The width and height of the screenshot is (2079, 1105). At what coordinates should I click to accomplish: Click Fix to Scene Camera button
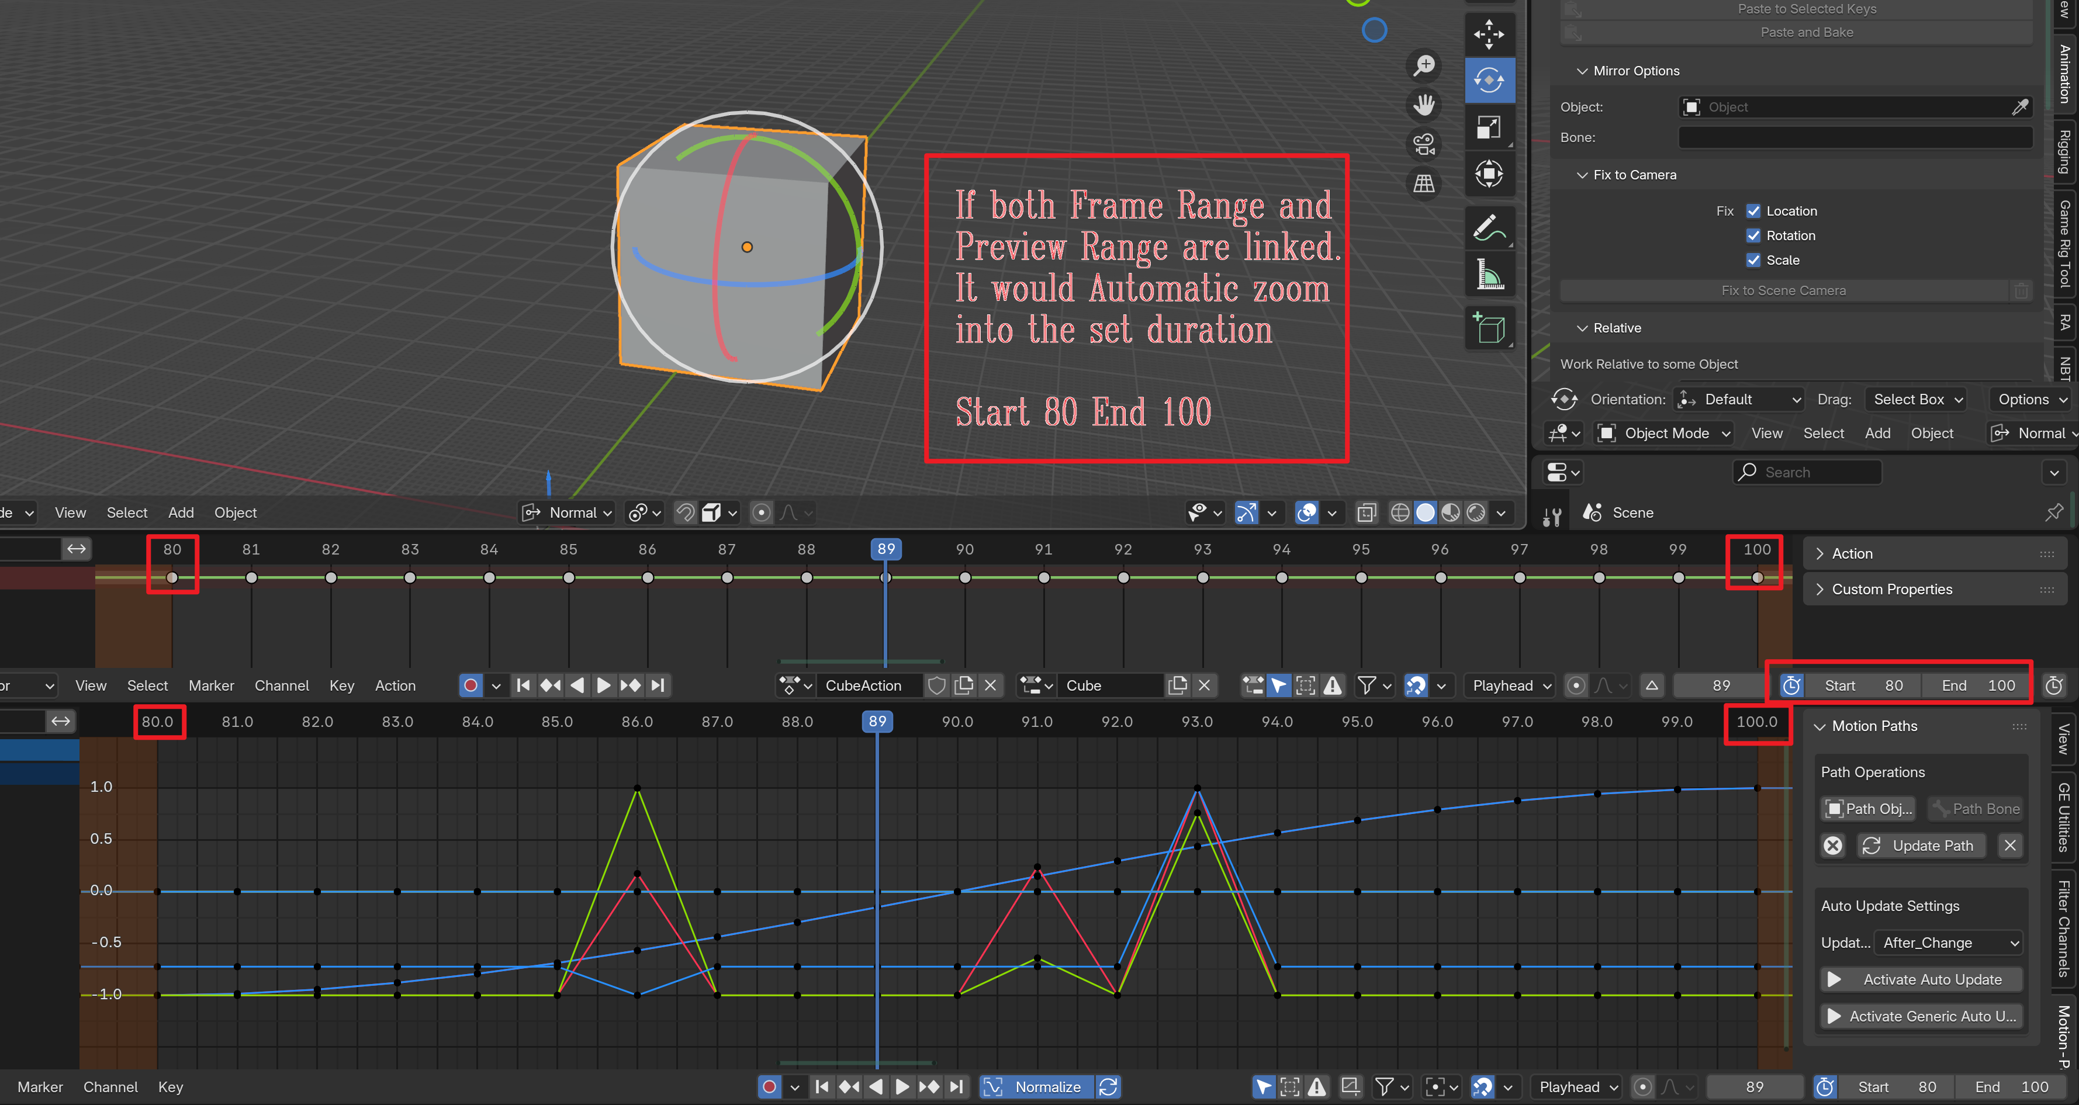pos(1784,290)
